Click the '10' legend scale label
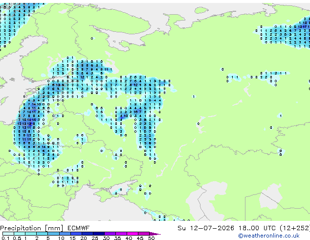Screen dimensions: 310x240 [x=61, y=238]
